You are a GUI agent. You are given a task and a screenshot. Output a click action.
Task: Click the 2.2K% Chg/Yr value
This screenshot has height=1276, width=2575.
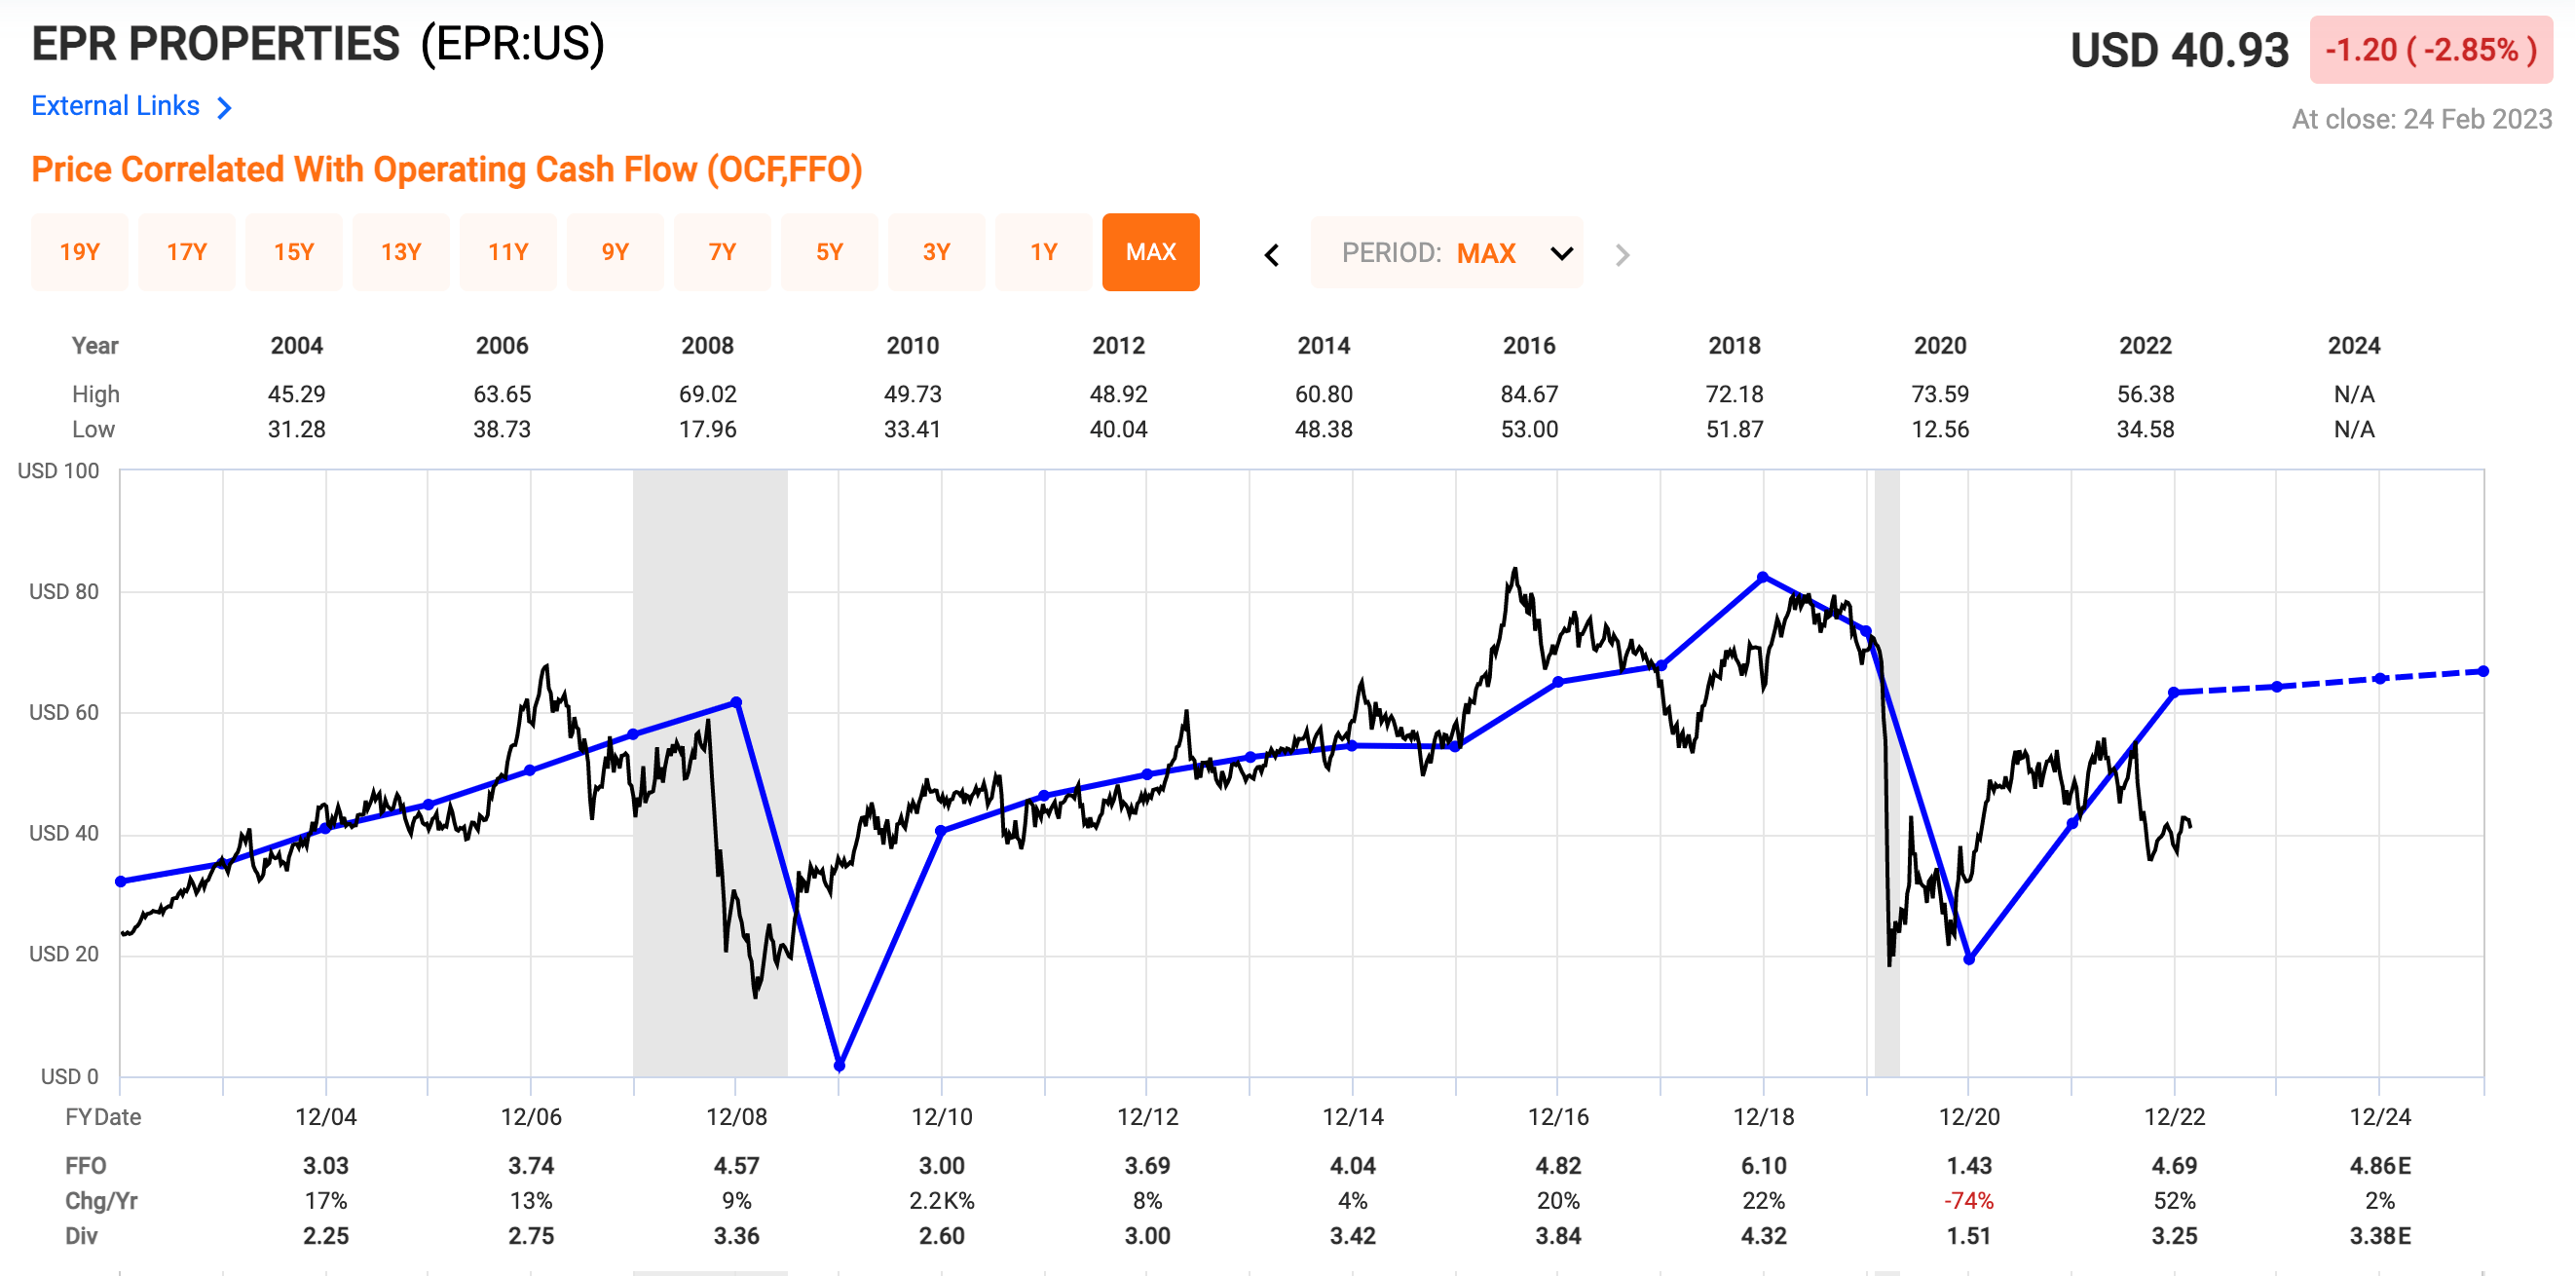click(x=942, y=1201)
